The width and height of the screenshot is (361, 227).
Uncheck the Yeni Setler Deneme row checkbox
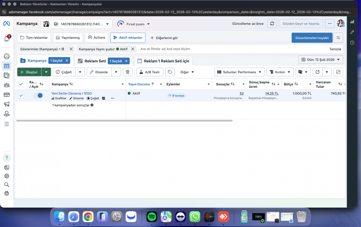21,95
